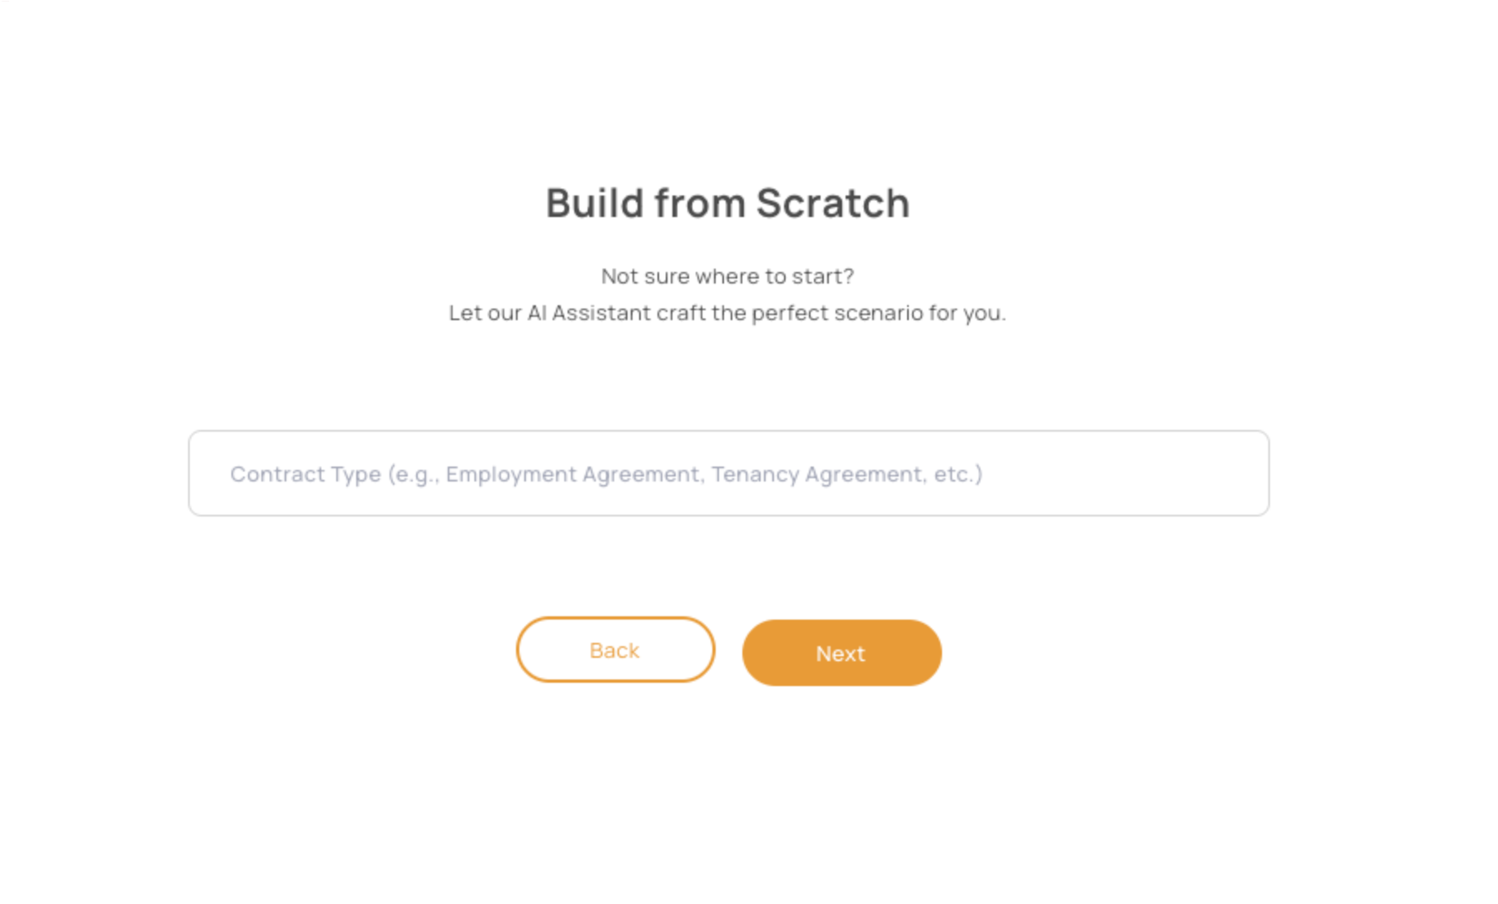
Task: Click the word 'Scratch' in the title
Action: pos(832,203)
